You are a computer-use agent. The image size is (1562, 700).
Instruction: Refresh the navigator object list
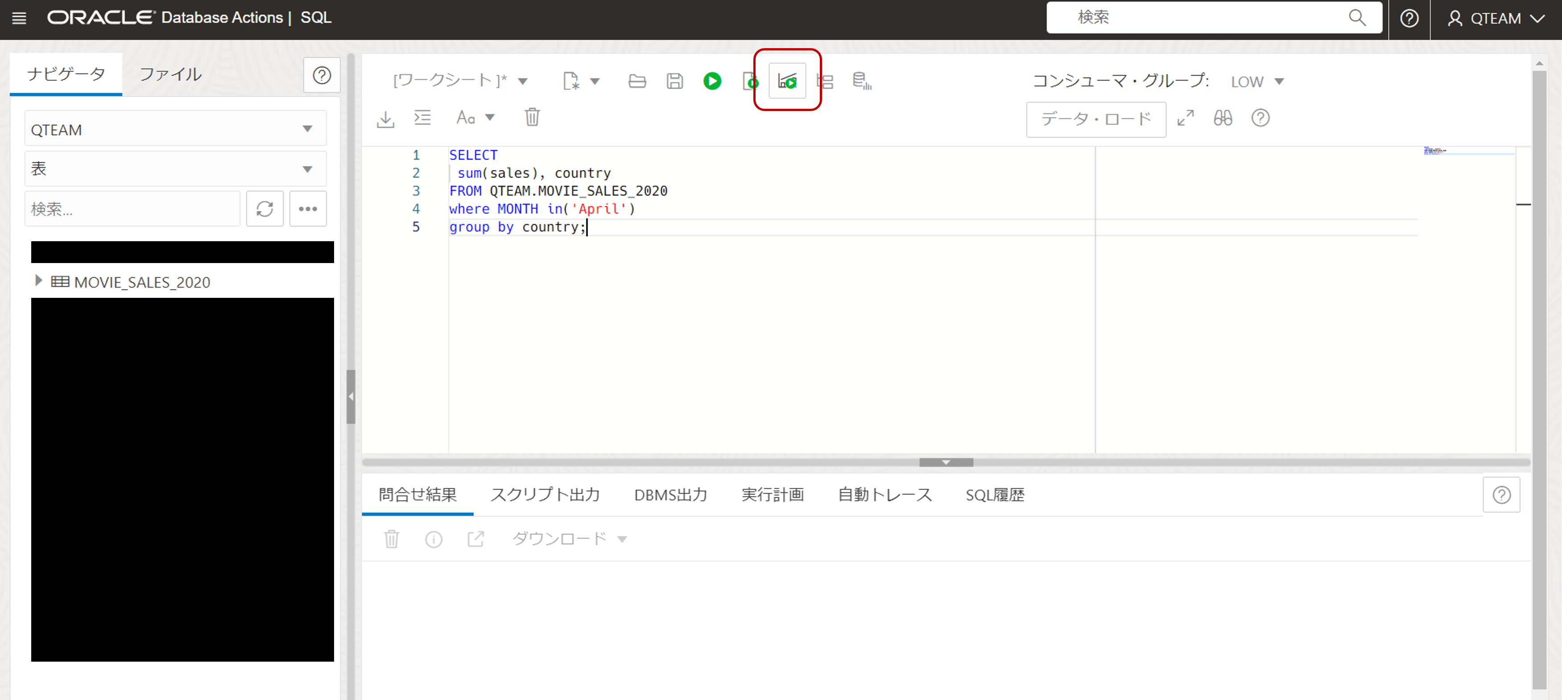click(264, 209)
